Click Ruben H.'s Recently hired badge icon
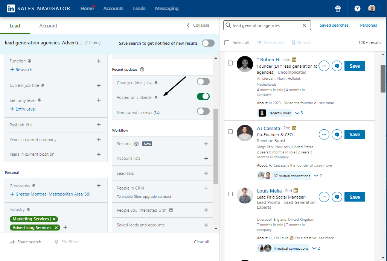 tap(262, 112)
